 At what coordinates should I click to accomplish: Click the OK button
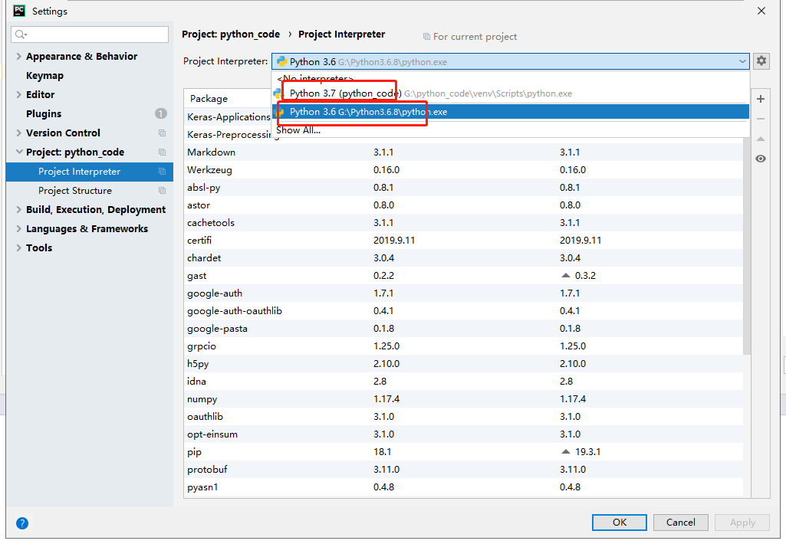pos(619,522)
